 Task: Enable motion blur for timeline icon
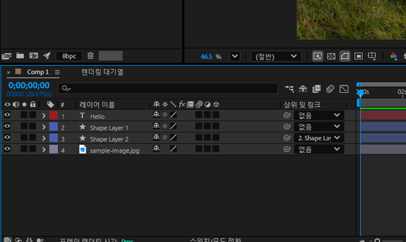(330, 89)
